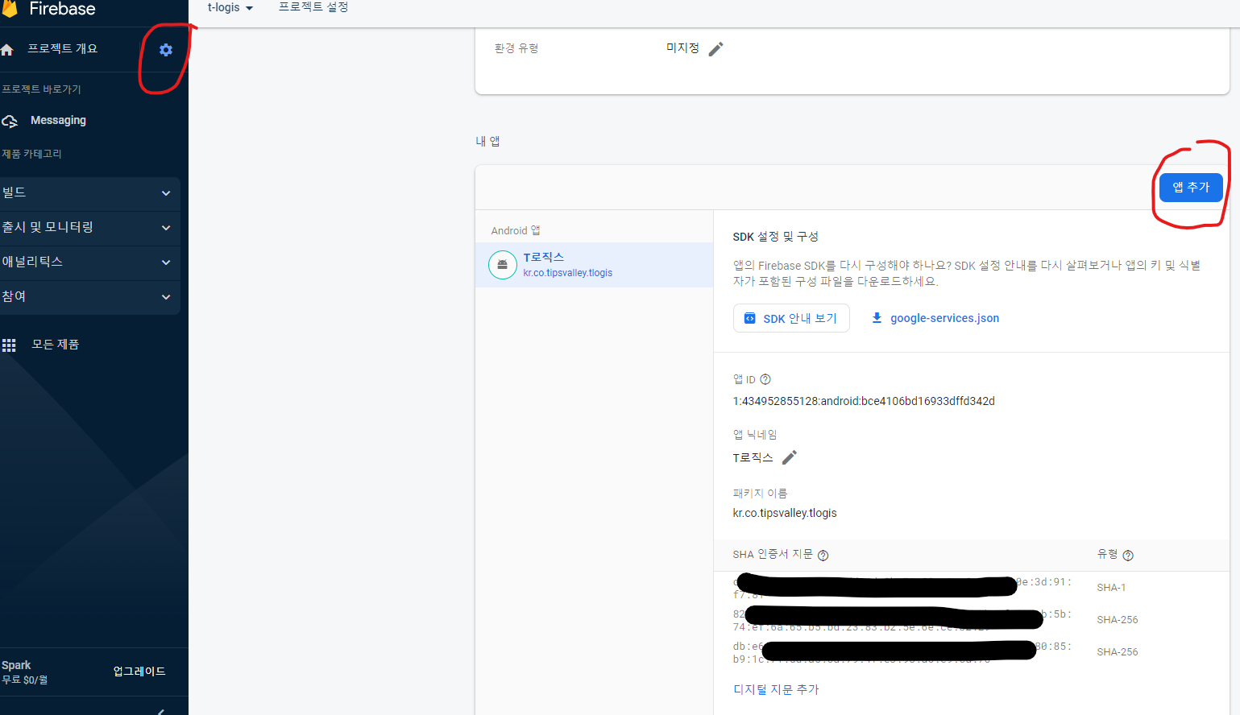Click the 미지정 environment value
The height and width of the screenshot is (715, 1240).
coord(682,48)
